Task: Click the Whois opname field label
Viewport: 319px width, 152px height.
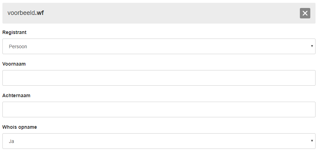Action: click(x=19, y=127)
